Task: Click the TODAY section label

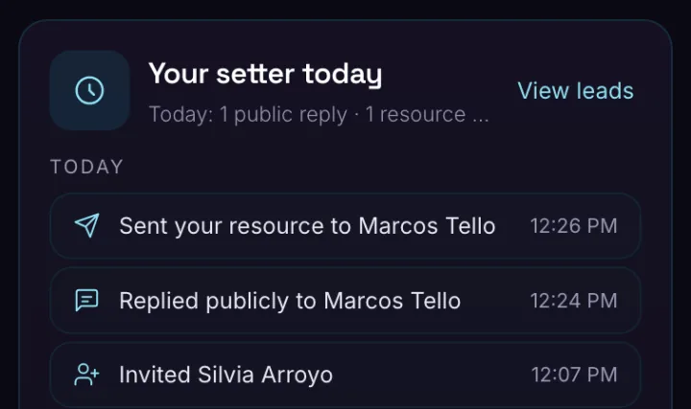Action: click(x=86, y=167)
